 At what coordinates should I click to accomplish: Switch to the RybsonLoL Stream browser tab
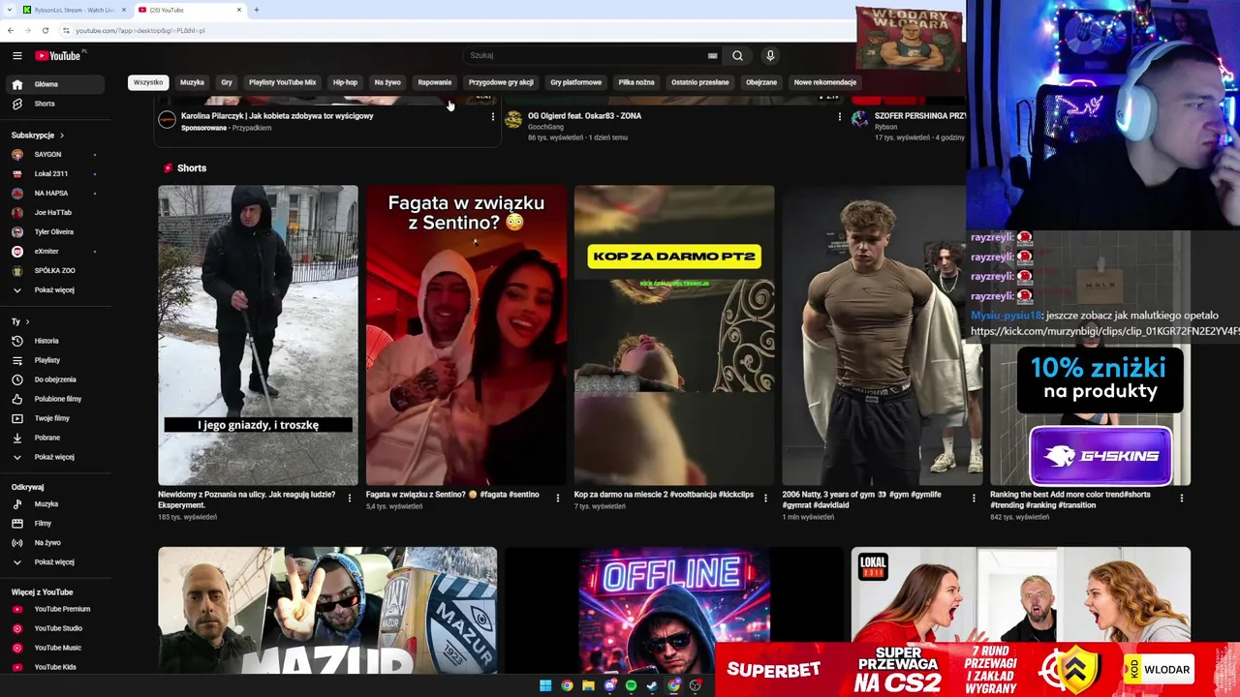[73, 10]
